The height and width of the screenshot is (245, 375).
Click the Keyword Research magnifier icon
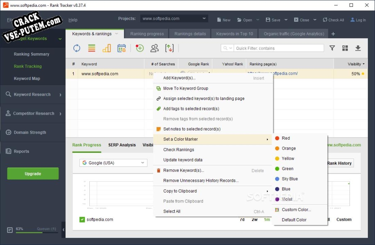[8, 94]
